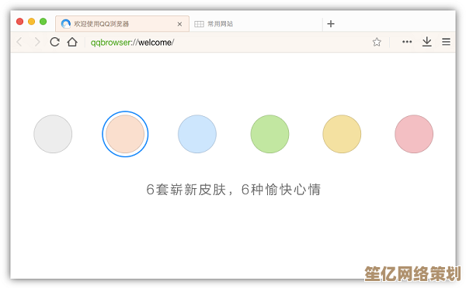Close the 欢迎使用QQ浏览器 tab
The width and height of the screenshot is (466, 288).
point(179,24)
